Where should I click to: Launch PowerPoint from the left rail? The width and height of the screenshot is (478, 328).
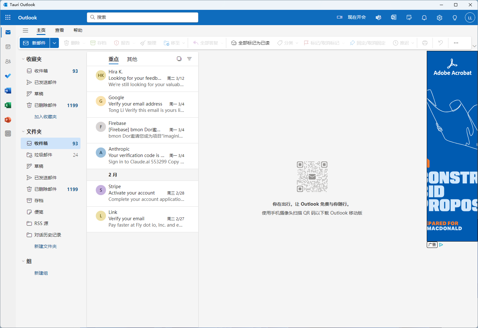click(8, 120)
